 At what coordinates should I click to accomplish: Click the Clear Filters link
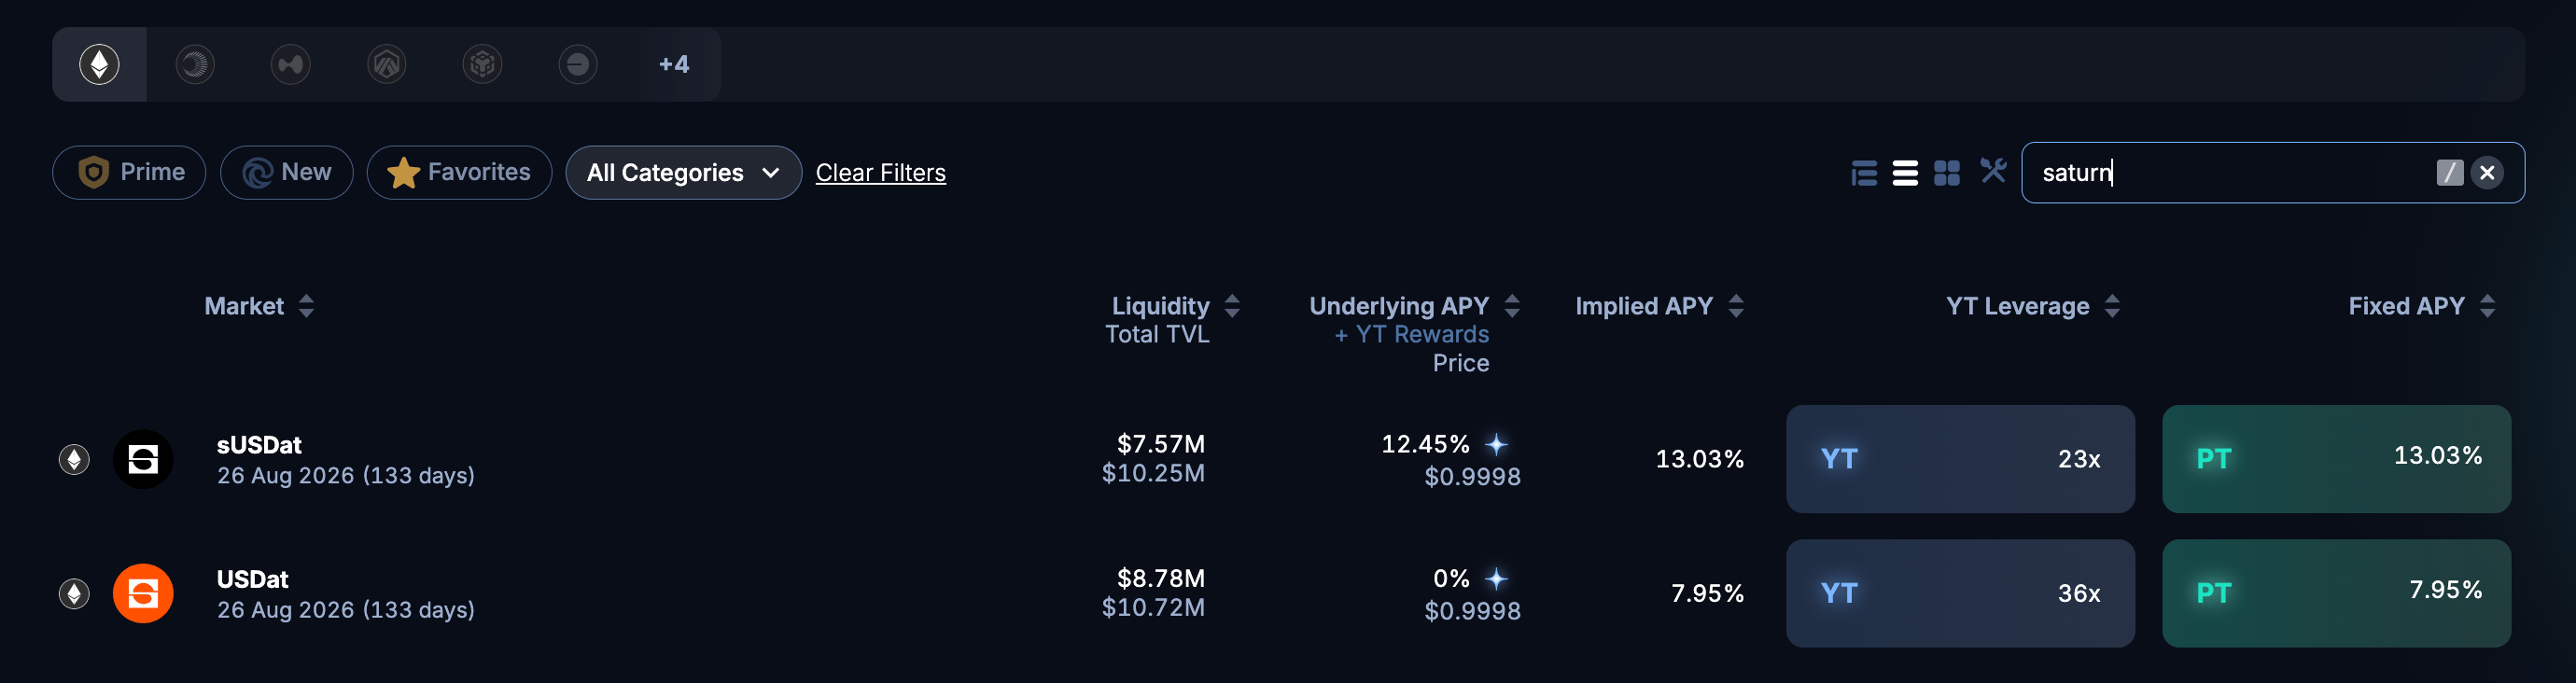(880, 172)
